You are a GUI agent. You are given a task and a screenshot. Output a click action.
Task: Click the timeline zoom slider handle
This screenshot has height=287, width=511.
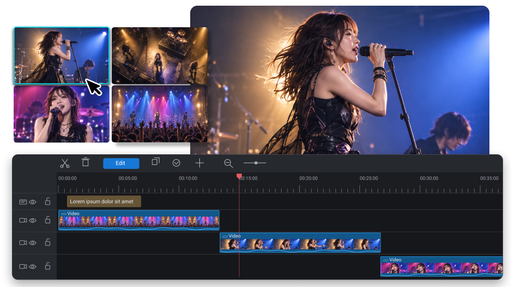[256, 163]
